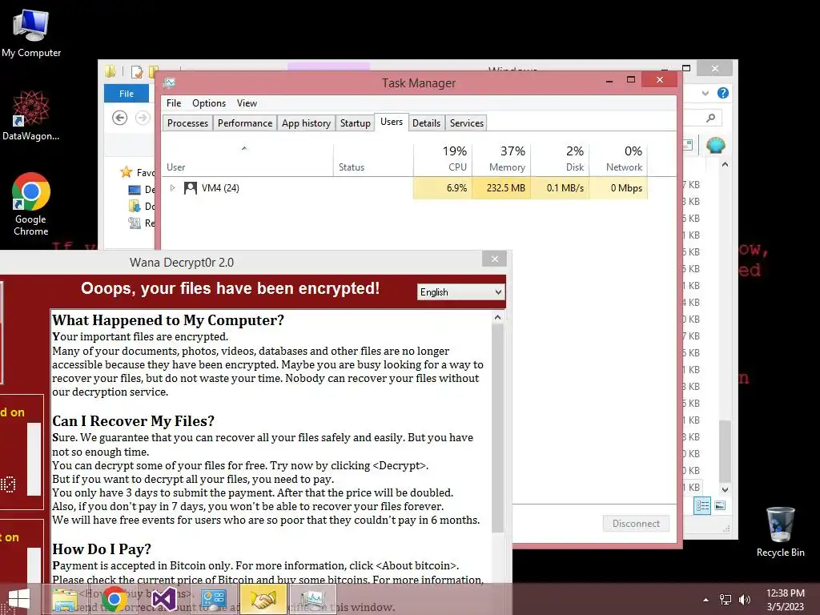Select the Users tab
The width and height of the screenshot is (820, 615).
pyautogui.click(x=392, y=122)
